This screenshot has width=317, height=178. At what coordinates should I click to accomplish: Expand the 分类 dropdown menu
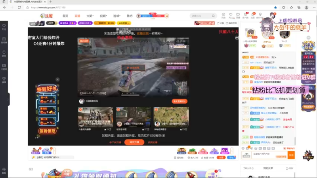coord(90,16)
